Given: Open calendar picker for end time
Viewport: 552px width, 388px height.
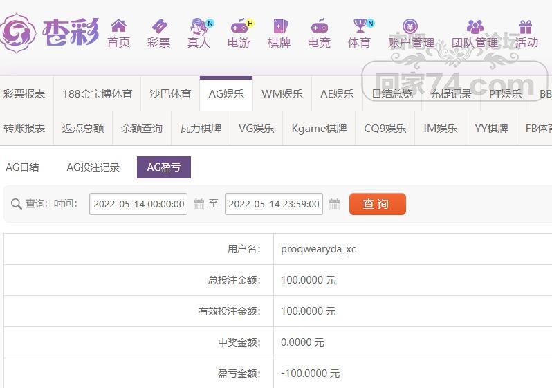Looking at the screenshot, I should [x=334, y=204].
